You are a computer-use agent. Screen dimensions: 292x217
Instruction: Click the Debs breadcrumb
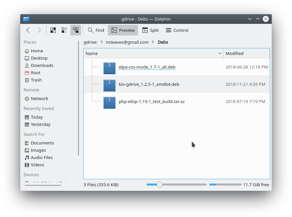[x=163, y=42]
